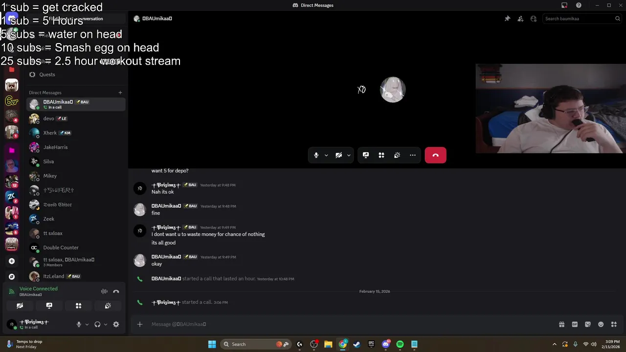Screen dimensions: 626x352
Task: Open the Silva direct message
Action: [x=76, y=161]
